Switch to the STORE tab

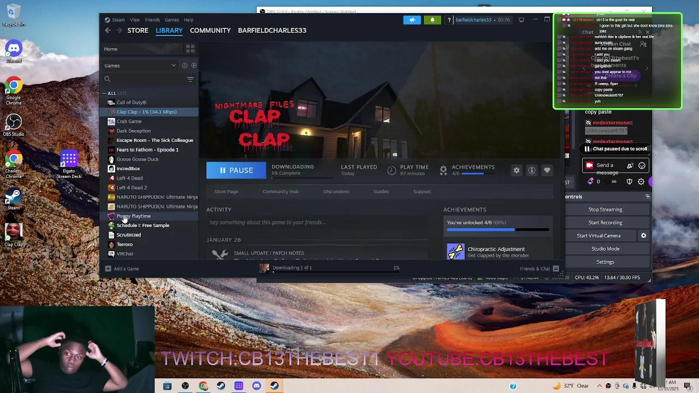[138, 31]
